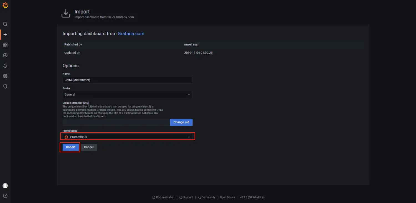
Task: Click the Import download icon in the page header
Action: click(x=66, y=13)
